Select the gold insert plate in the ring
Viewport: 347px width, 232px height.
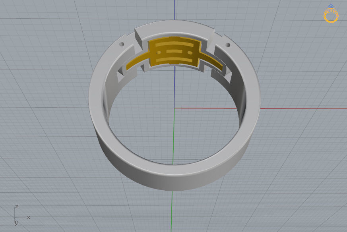[174, 52]
